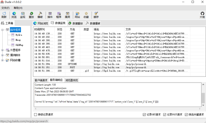This screenshot has width=206, height=123.
Task: Open the 帮助(H) menu
Action: tap(18, 8)
